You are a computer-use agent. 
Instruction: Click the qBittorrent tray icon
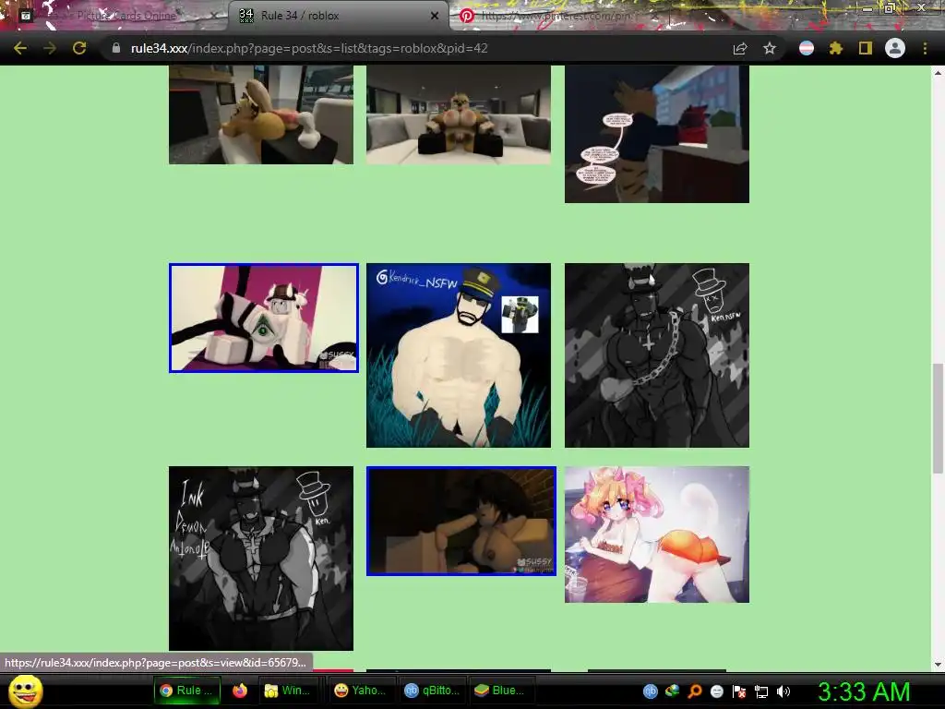click(650, 691)
